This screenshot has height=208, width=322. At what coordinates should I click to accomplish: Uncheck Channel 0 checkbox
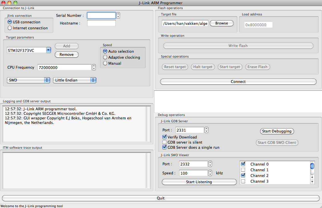(243, 164)
